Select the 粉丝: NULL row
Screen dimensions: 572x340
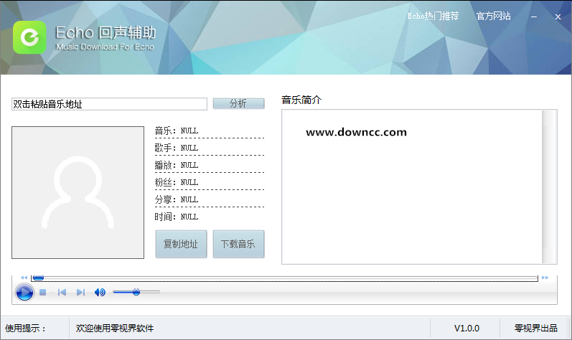(210, 182)
